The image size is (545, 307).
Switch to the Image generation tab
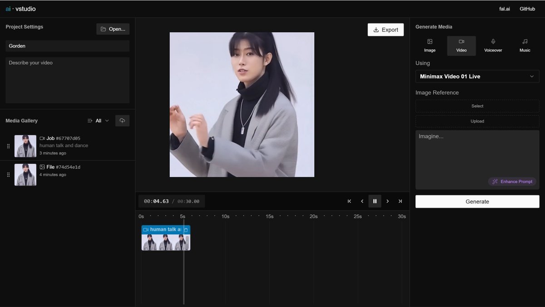[430, 46]
